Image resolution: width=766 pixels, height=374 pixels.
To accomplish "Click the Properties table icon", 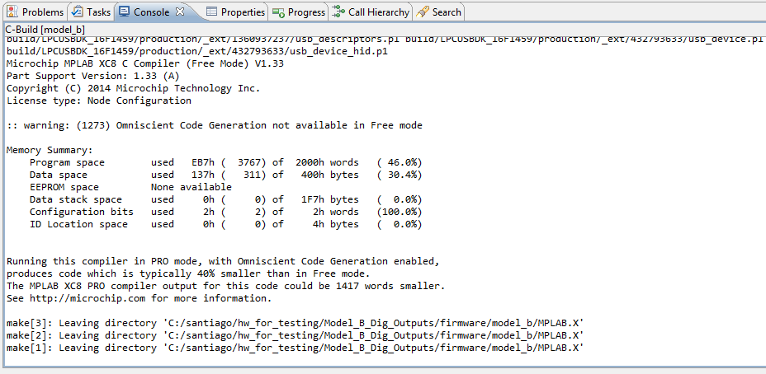I will [x=211, y=12].
